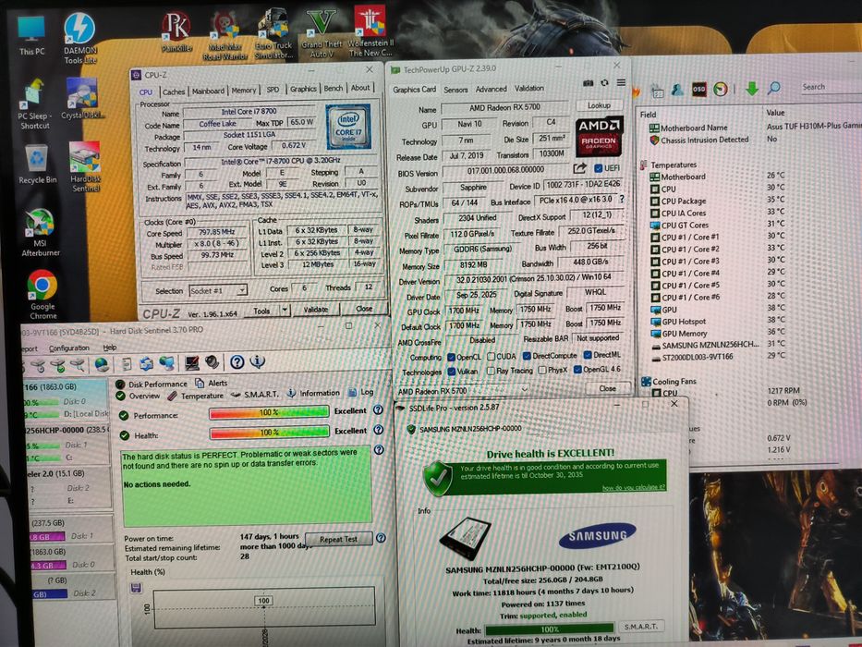Launch MSI Afterburner desktop shortcut

tap(40, 233)
